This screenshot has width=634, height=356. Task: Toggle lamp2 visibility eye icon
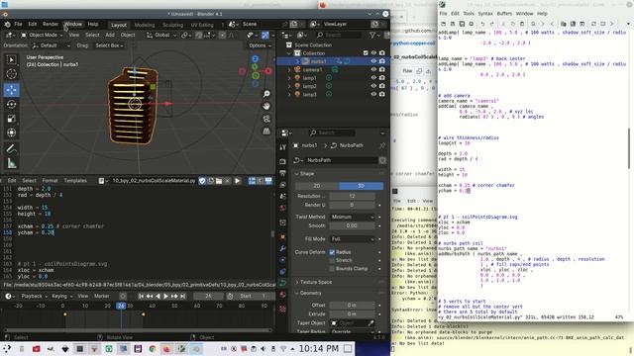tap(373, 86)
